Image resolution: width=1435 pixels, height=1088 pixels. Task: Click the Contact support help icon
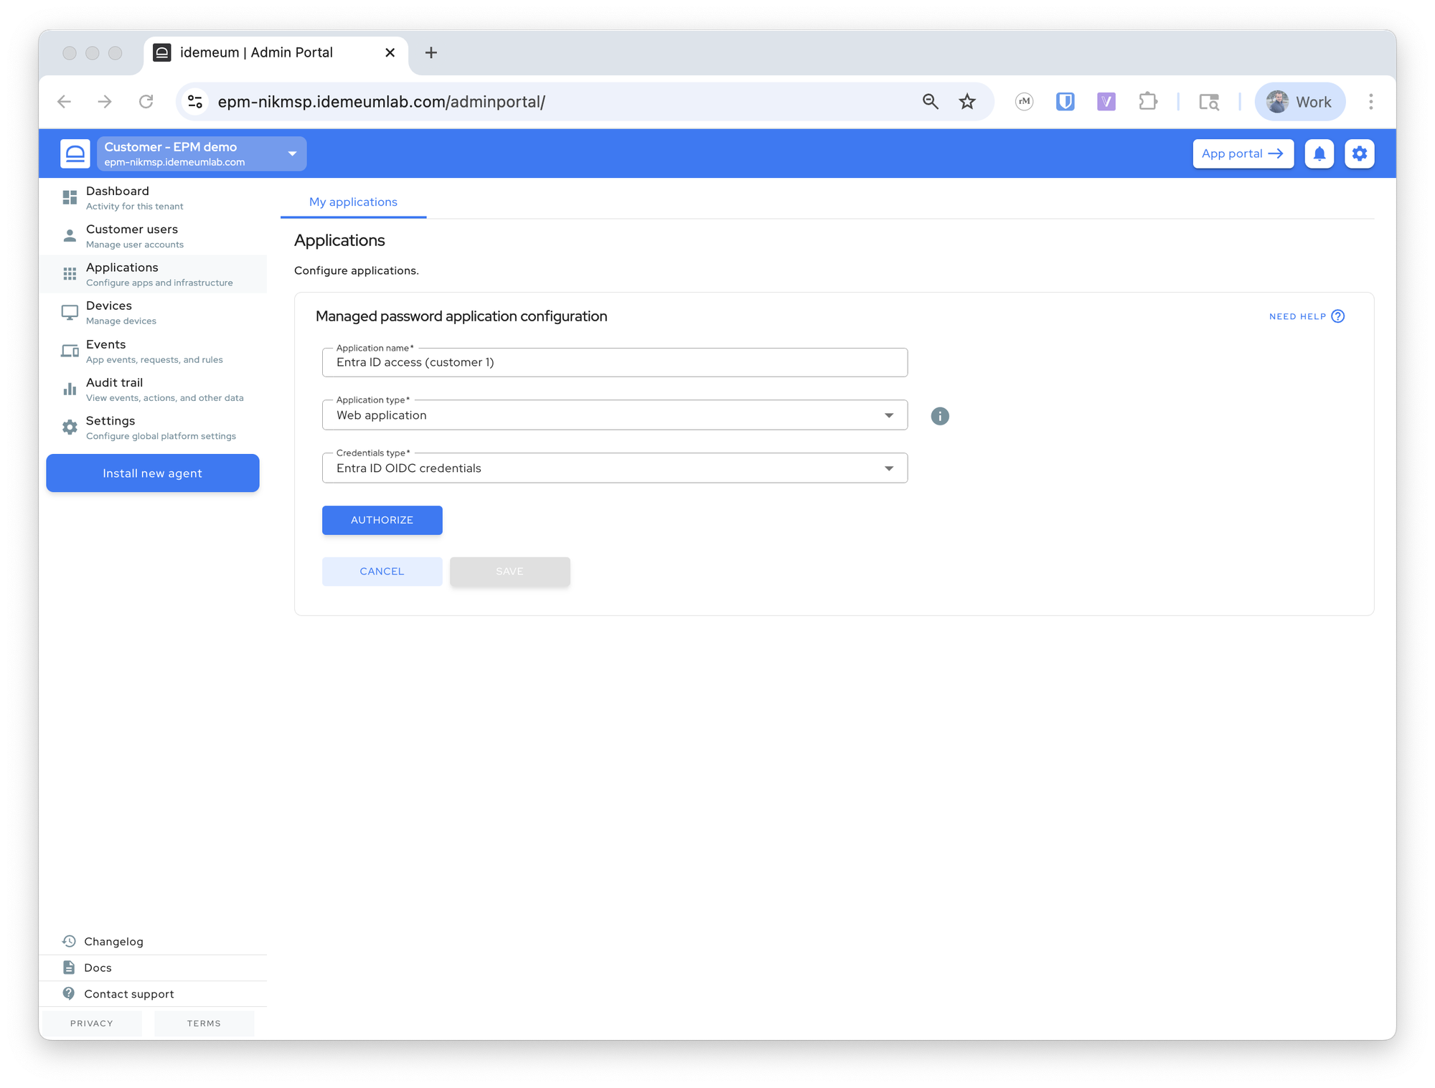point(69,993)
